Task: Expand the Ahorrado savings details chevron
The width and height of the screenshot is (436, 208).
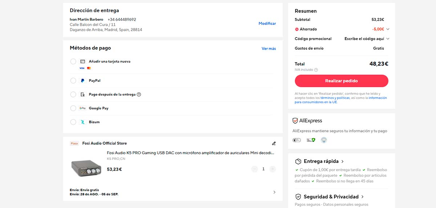Action: point(388,29)
